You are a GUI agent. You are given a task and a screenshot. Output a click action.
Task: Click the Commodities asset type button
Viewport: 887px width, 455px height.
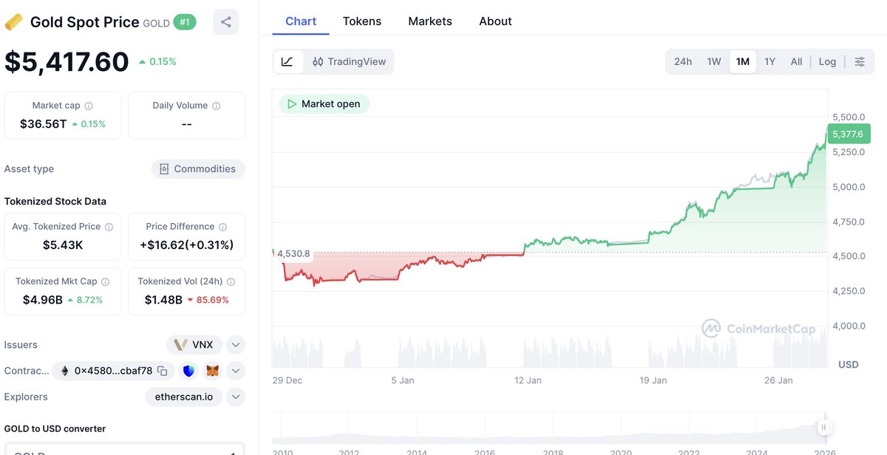click(198, 169)
